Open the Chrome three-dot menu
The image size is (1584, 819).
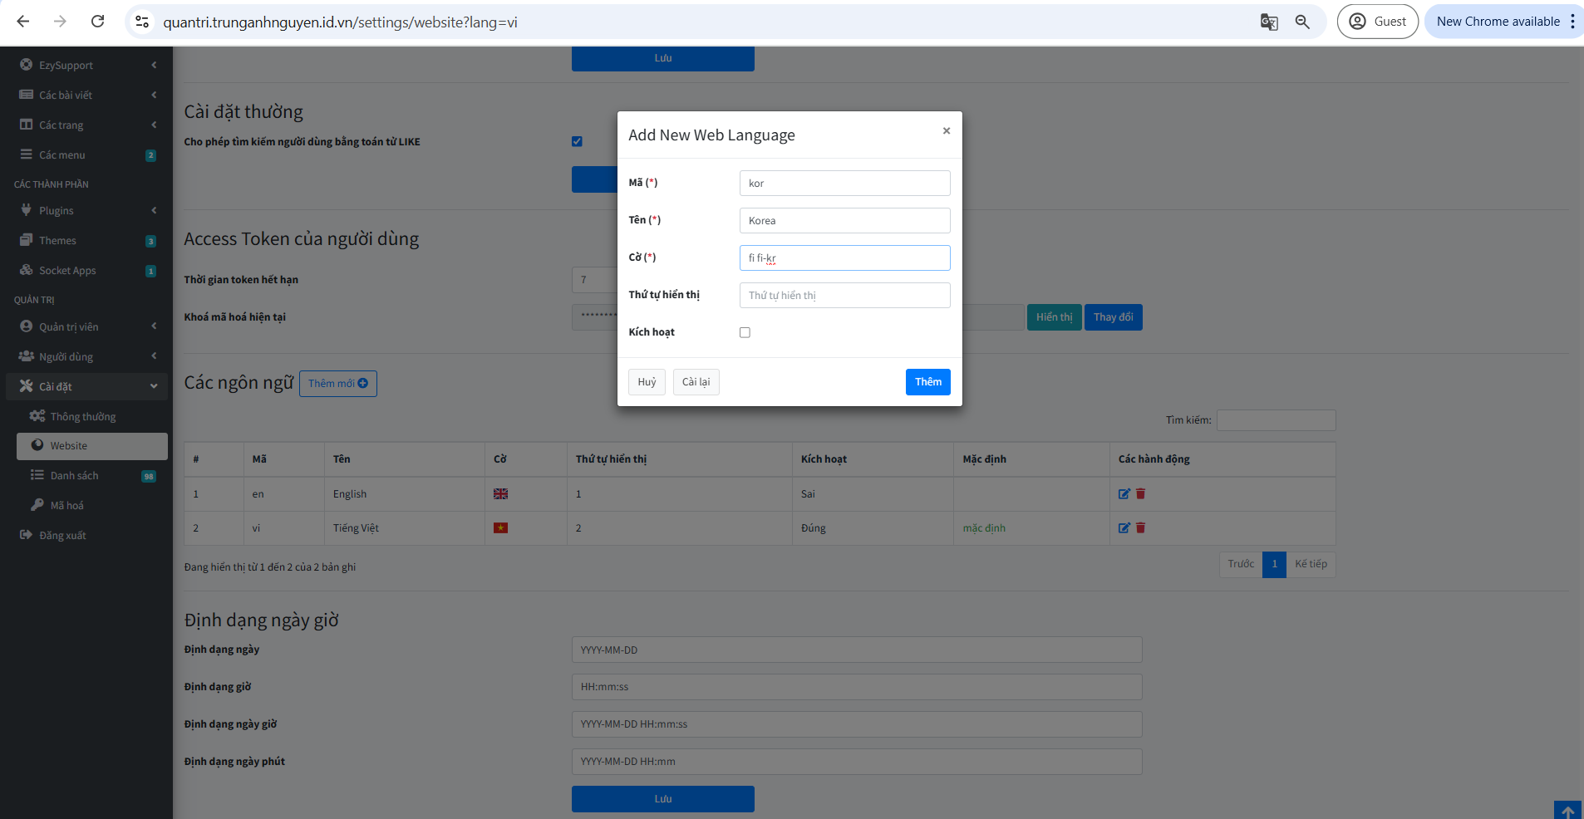[1572, 22]
